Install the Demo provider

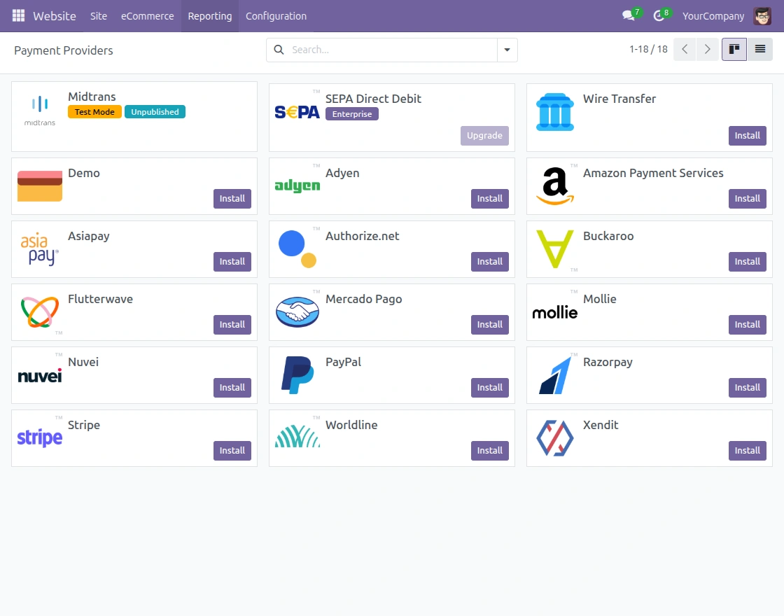(232, 199)
